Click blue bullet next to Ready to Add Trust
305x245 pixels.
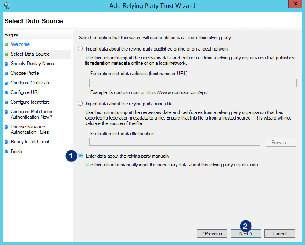click(6, 142)
